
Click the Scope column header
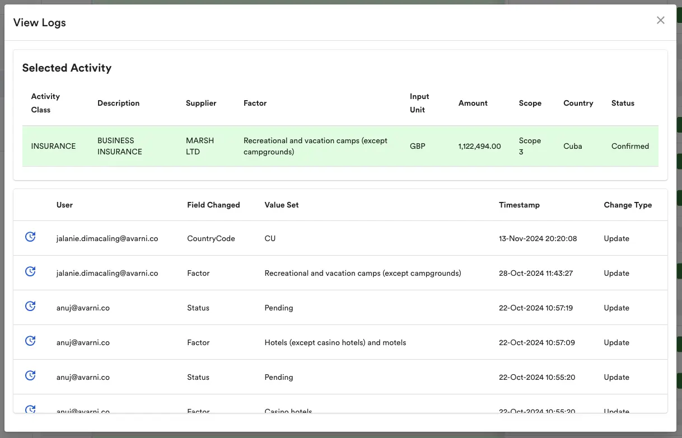[530, 103]
